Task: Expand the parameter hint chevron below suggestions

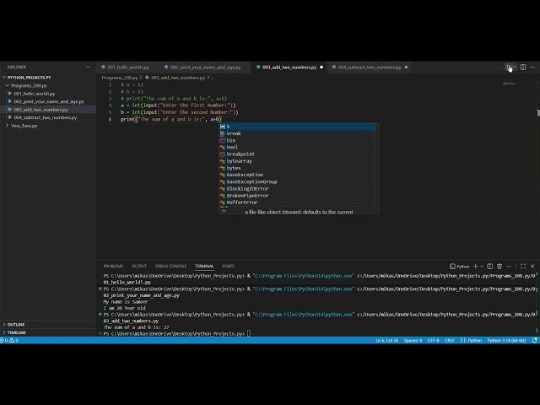Action: [x=224, y=211]
